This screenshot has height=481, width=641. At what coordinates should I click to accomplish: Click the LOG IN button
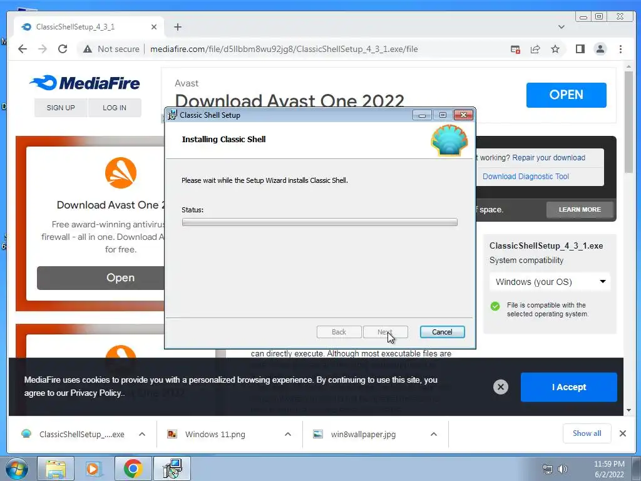[x=115, y=108]
